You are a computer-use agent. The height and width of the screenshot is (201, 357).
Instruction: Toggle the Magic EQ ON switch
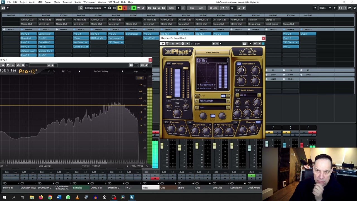tap(189, 123)
